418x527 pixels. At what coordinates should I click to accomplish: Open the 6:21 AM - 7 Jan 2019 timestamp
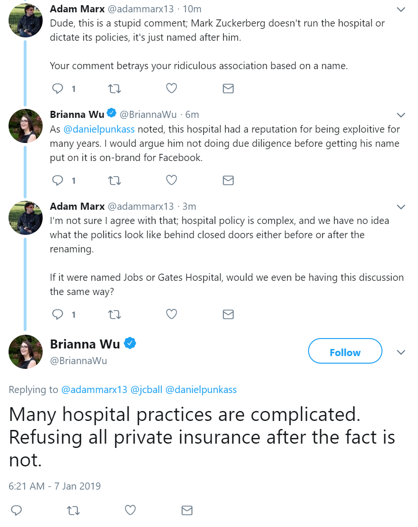tap(55, 486)
